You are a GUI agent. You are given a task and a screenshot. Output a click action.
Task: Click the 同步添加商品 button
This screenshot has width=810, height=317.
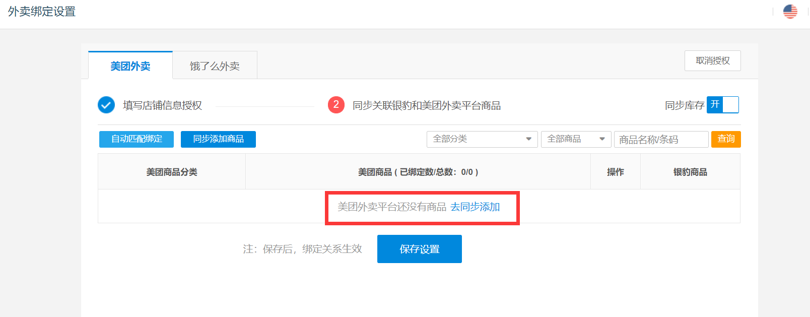click(218, 139)
